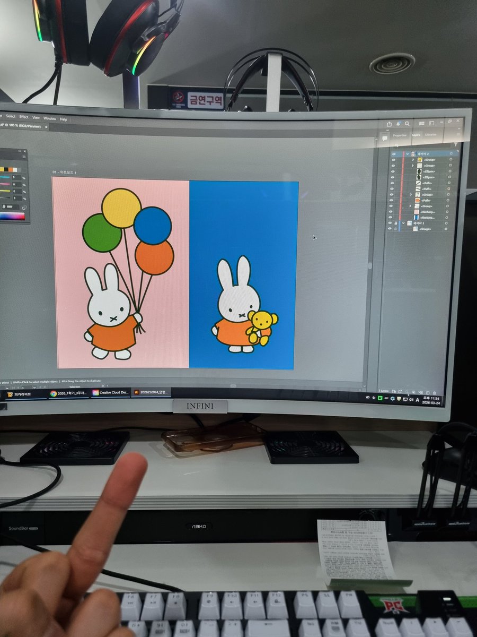
Task: Click the target circle of <Image> row
Action: pyautogui.click(x=446, y=229)
